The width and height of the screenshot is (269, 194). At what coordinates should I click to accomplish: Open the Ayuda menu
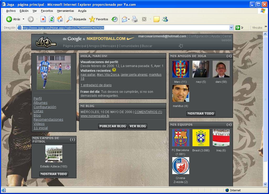tap(82, 11)
